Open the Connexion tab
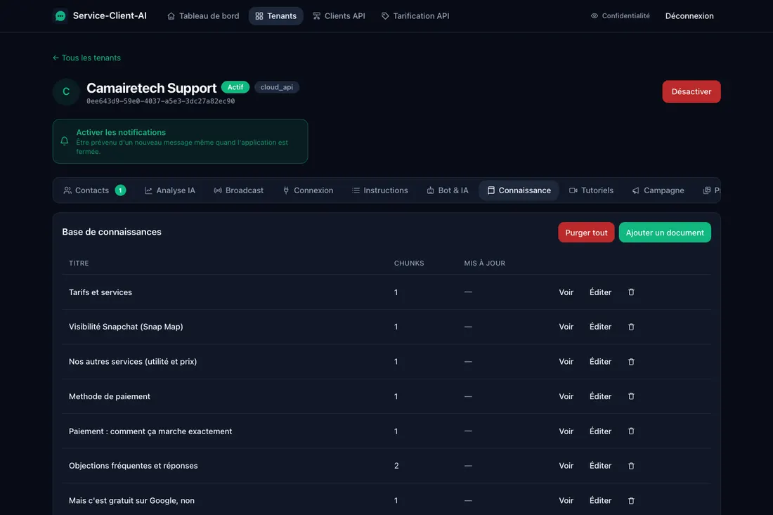 [x=308, y=190]
